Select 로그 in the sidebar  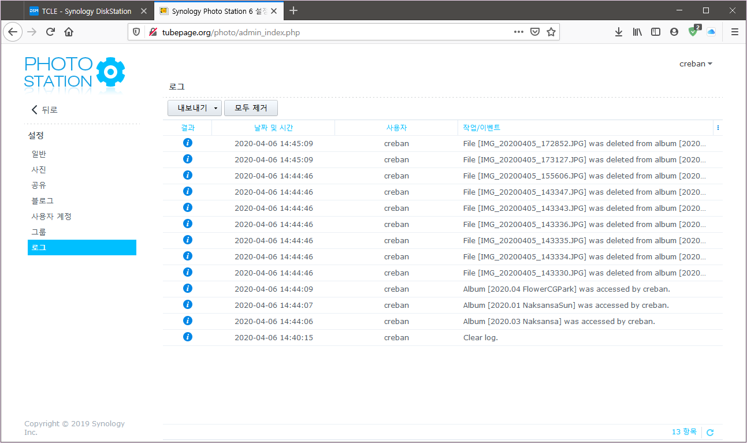[x=82, y=247]
